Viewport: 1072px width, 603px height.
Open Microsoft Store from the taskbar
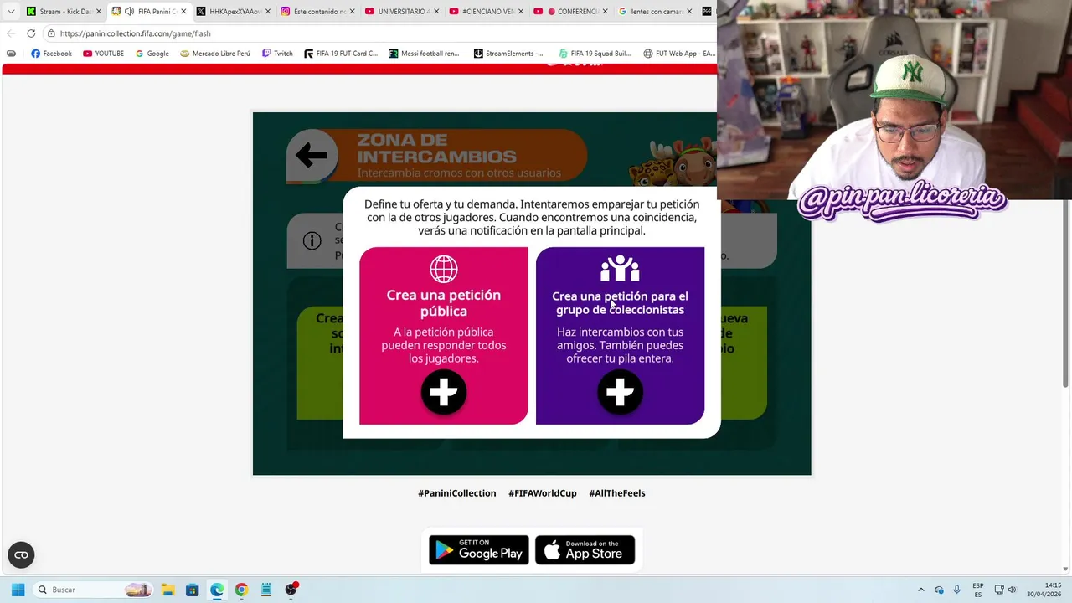pos(192,590)
